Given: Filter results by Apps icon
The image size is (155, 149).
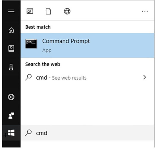Looking at the screenshot, I should [x=30, y=11].
